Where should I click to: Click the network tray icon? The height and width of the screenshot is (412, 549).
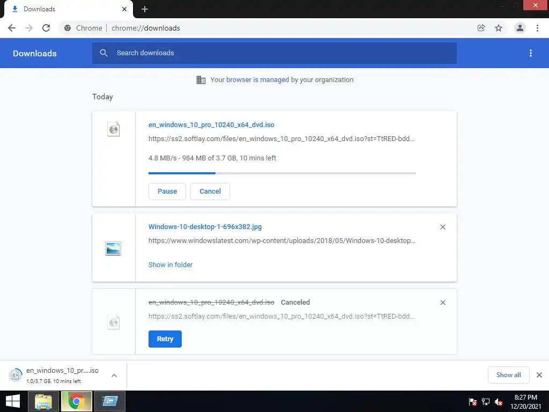(x=486, y=402)
